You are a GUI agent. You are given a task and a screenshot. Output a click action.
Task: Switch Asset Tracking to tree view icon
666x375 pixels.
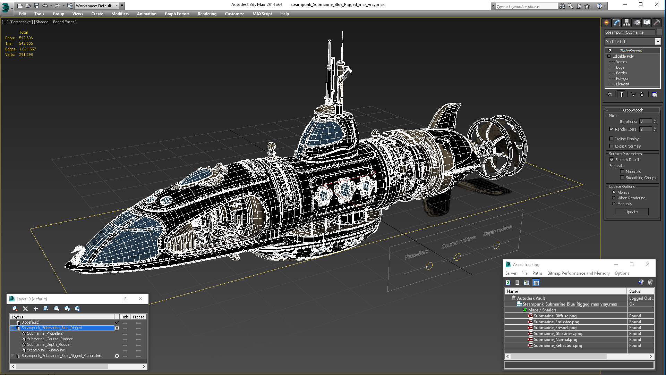click(x=526, y=283)
